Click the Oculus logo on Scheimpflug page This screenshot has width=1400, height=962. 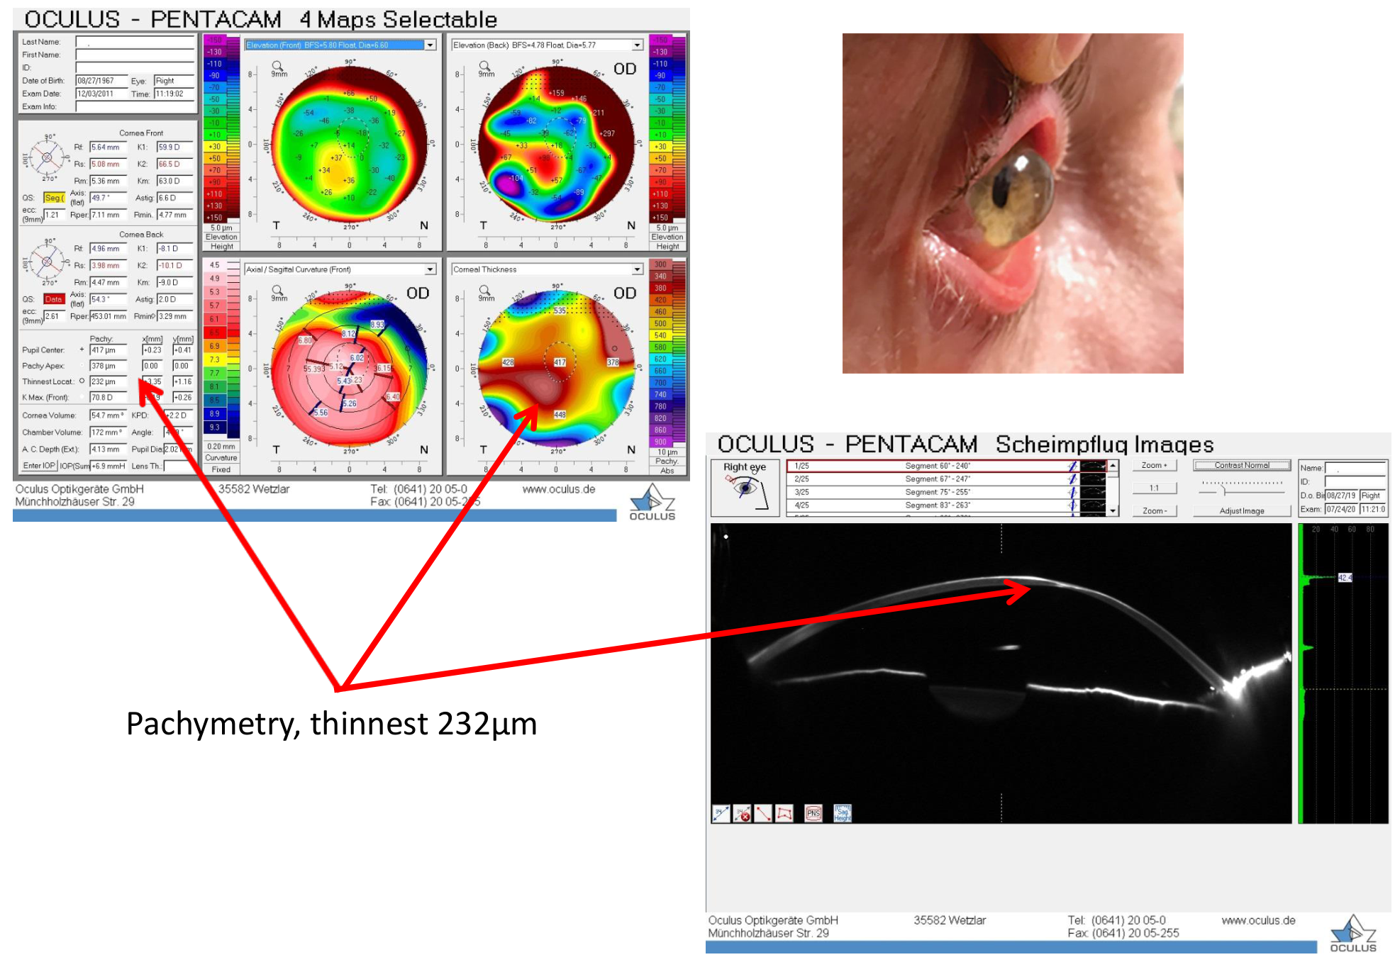1353,934
